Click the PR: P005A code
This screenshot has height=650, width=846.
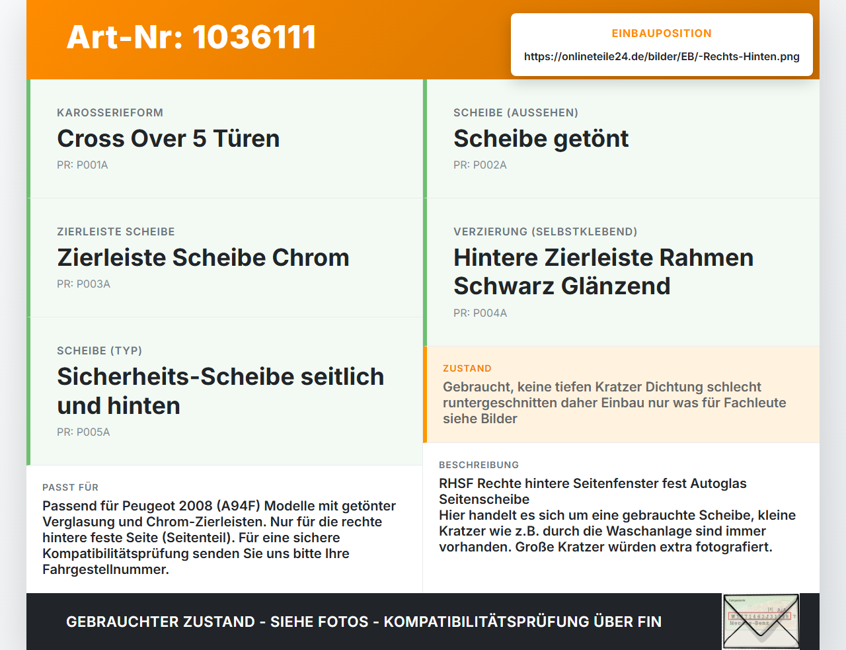pos(83,432)
